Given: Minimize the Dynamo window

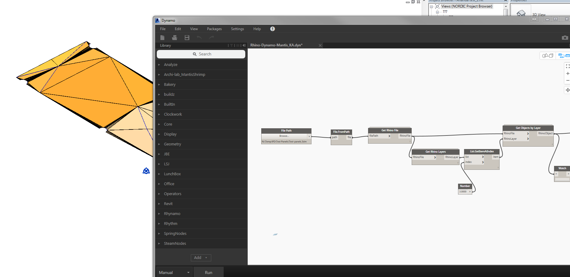Looking at the screenshot, I should click(x=547, y=19).
